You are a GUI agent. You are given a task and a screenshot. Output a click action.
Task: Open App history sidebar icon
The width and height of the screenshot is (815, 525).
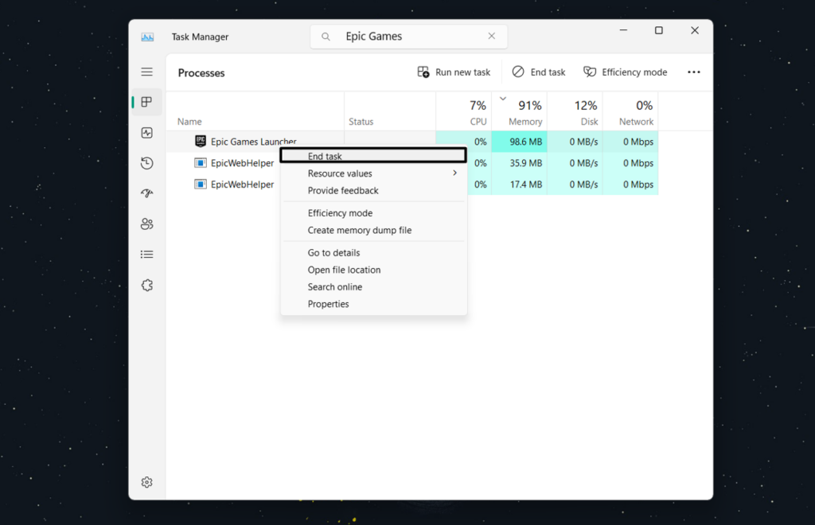146,163
